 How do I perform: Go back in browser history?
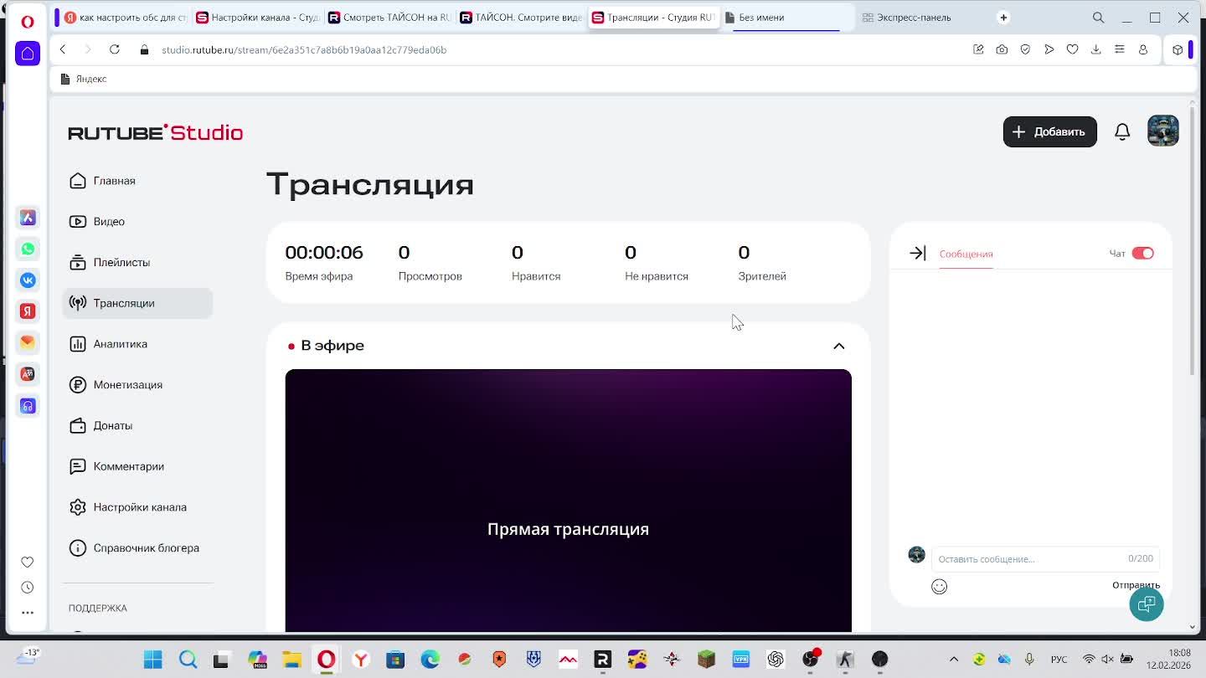tap(63, 49)
